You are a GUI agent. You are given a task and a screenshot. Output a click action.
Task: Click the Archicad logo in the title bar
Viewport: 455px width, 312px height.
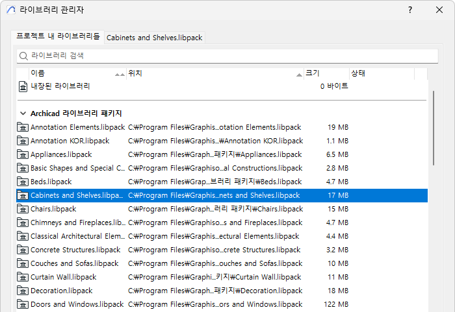click(x=11, y=10)
